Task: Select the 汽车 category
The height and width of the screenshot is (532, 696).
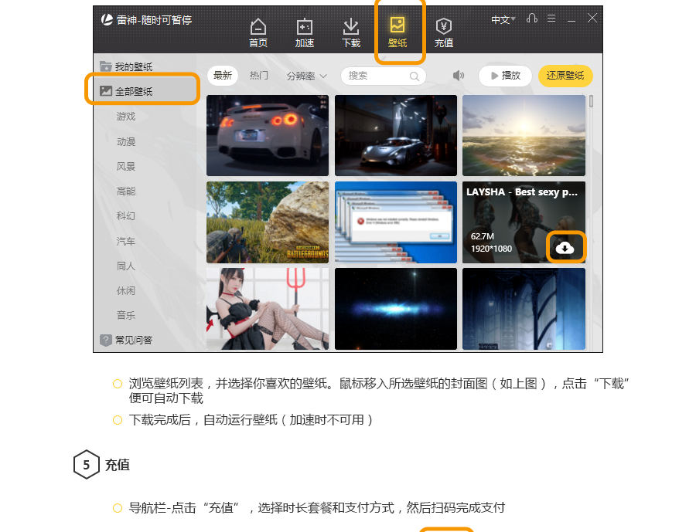Action: 126,241
